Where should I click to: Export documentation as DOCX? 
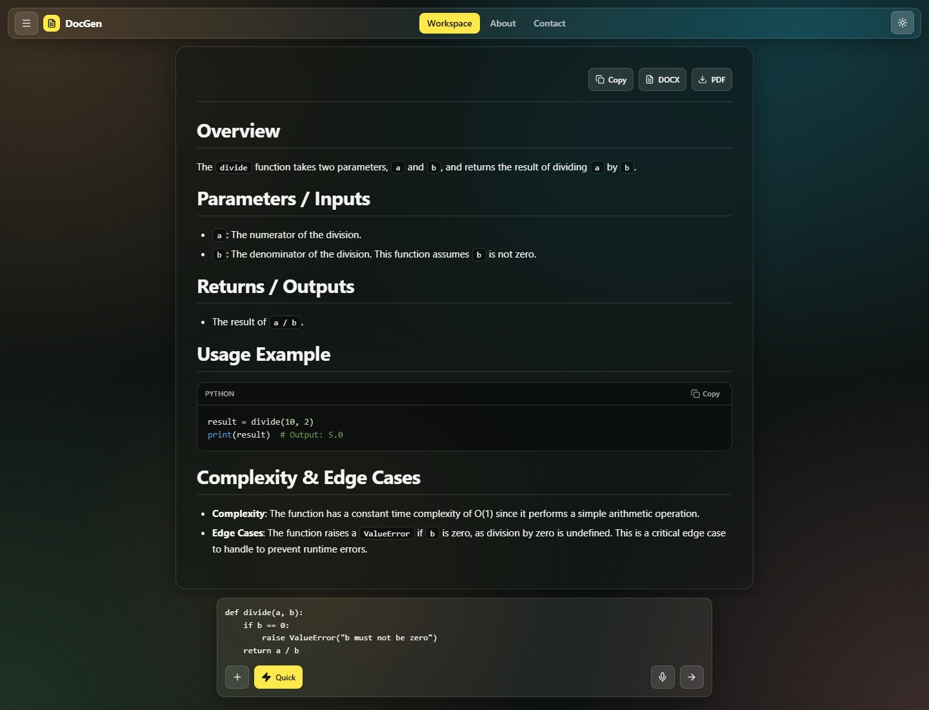click(663, 79)
